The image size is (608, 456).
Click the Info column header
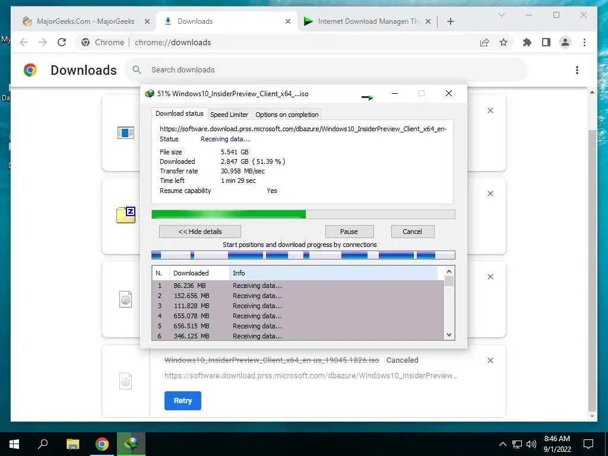point(334,273)
